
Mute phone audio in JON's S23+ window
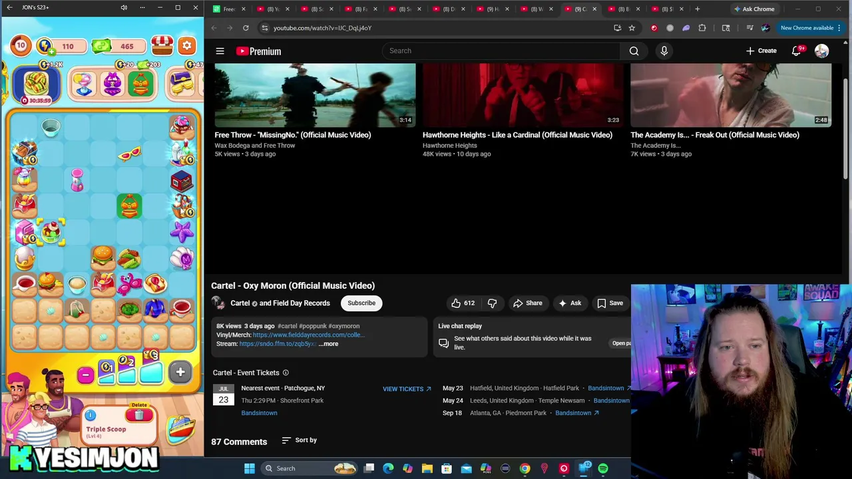(x=124, y=7)
